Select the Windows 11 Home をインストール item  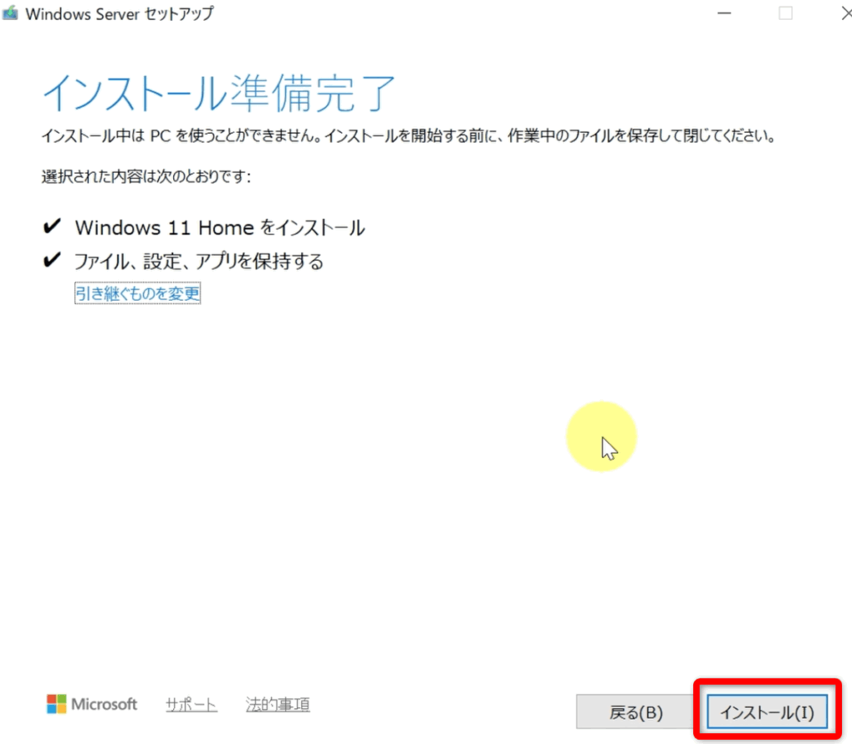coord(220,228)
